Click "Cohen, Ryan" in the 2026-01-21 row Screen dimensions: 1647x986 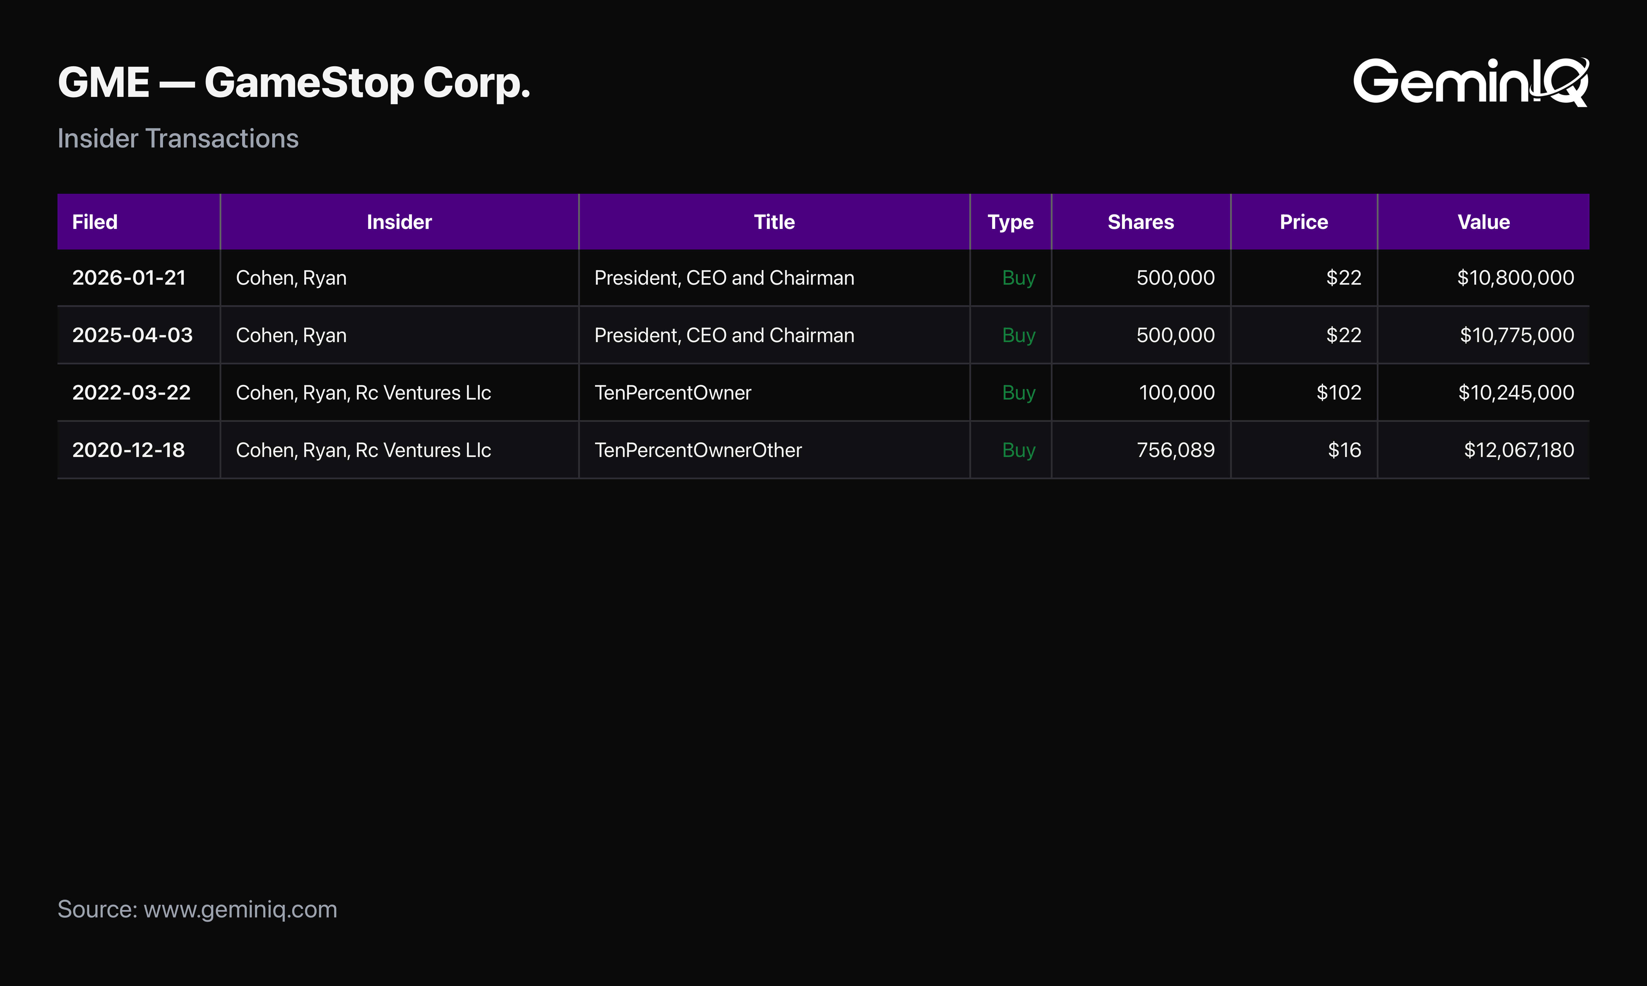pos(291,278)
